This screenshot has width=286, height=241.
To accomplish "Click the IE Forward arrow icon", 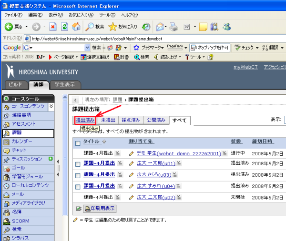I will 36,27.
